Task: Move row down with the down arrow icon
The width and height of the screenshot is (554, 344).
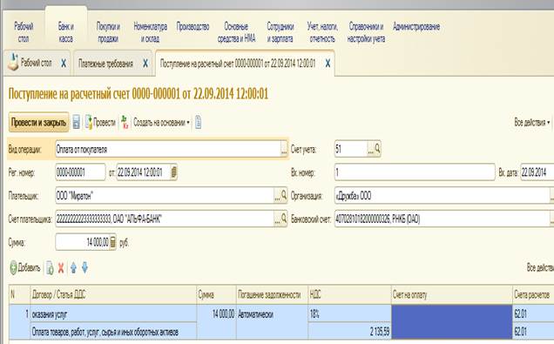Action: (x=84, y=267)
